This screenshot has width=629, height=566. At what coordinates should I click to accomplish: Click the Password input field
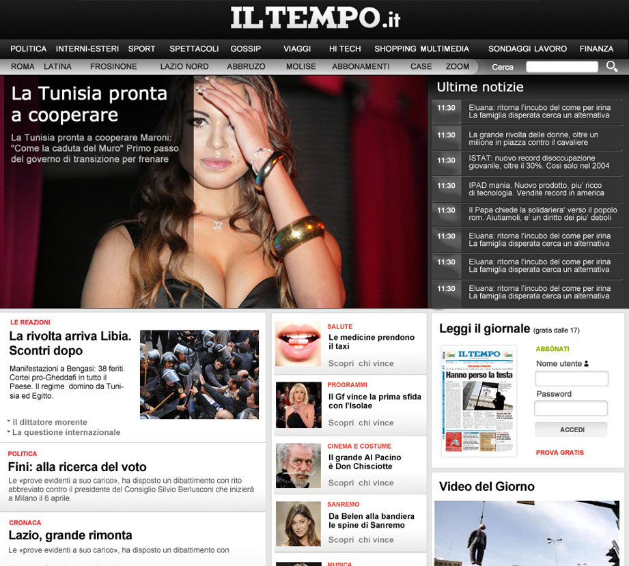point(571,408)
